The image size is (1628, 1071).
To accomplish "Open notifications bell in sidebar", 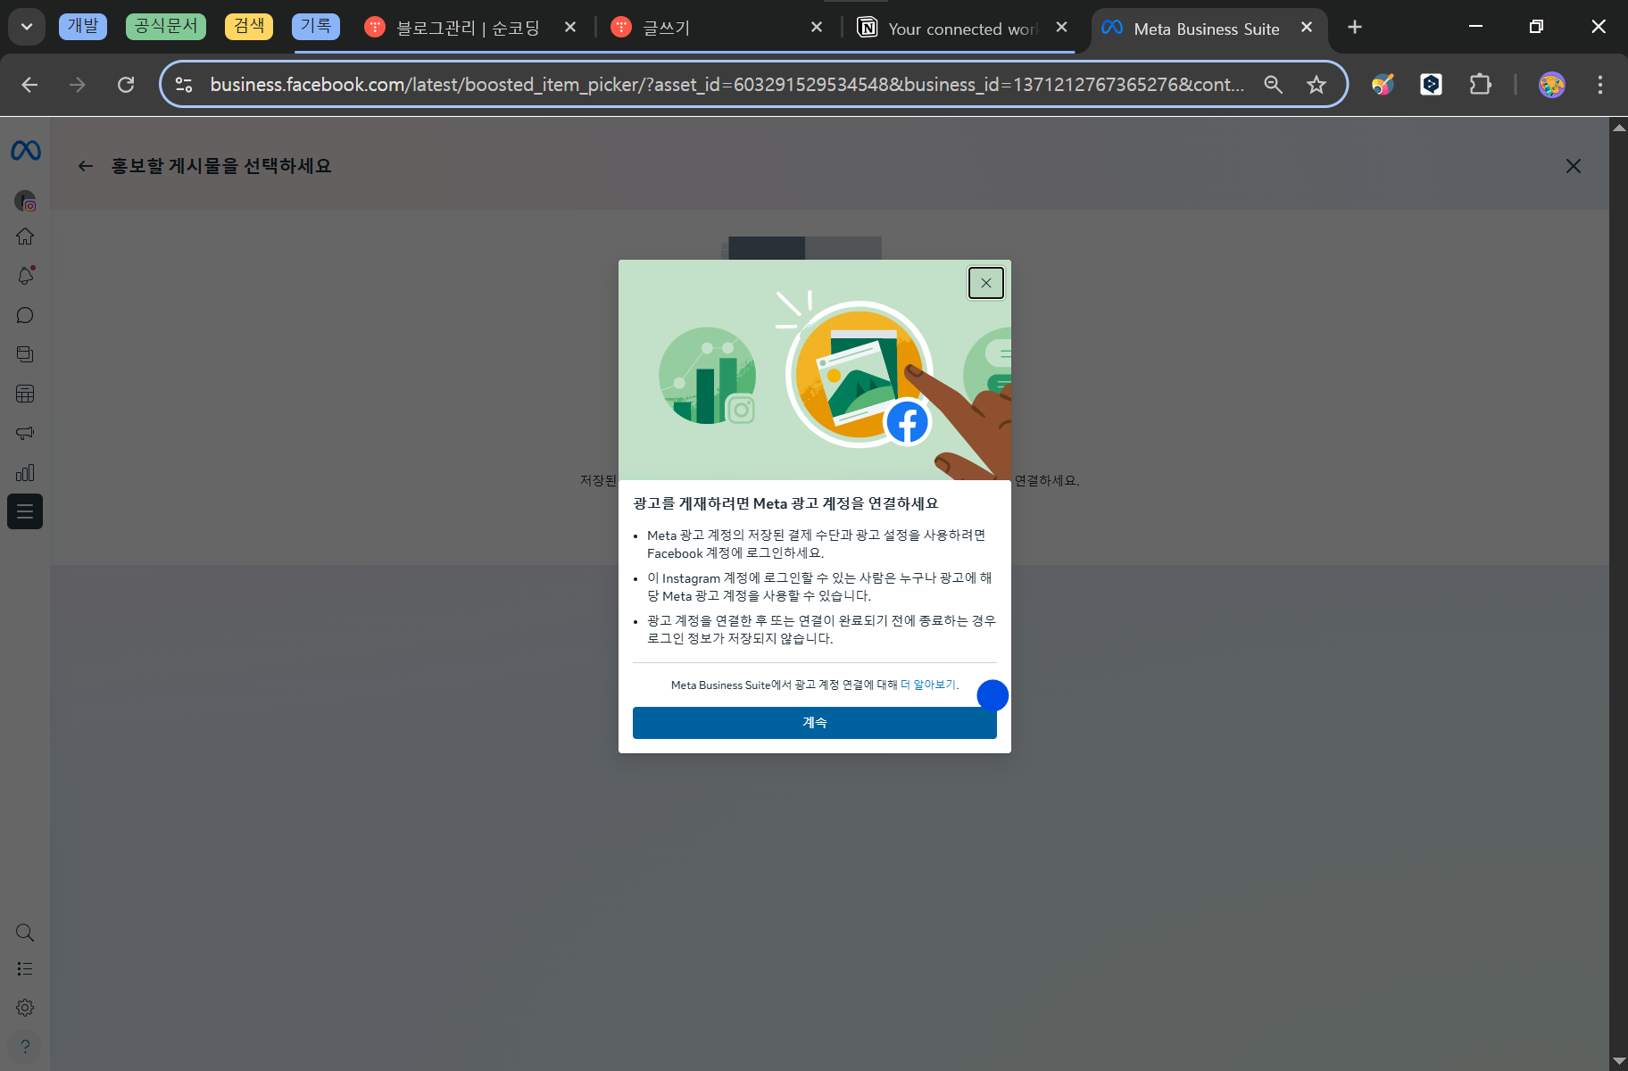I will tap(25, 276).
